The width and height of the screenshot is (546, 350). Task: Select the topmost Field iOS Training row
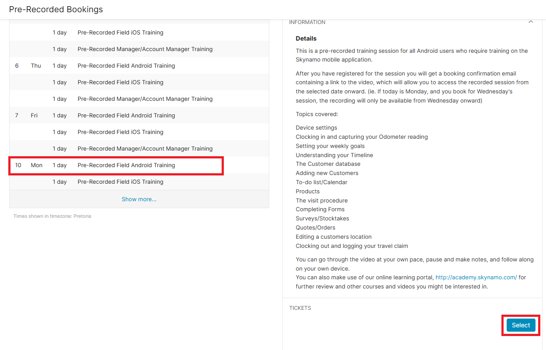[120, 33]
